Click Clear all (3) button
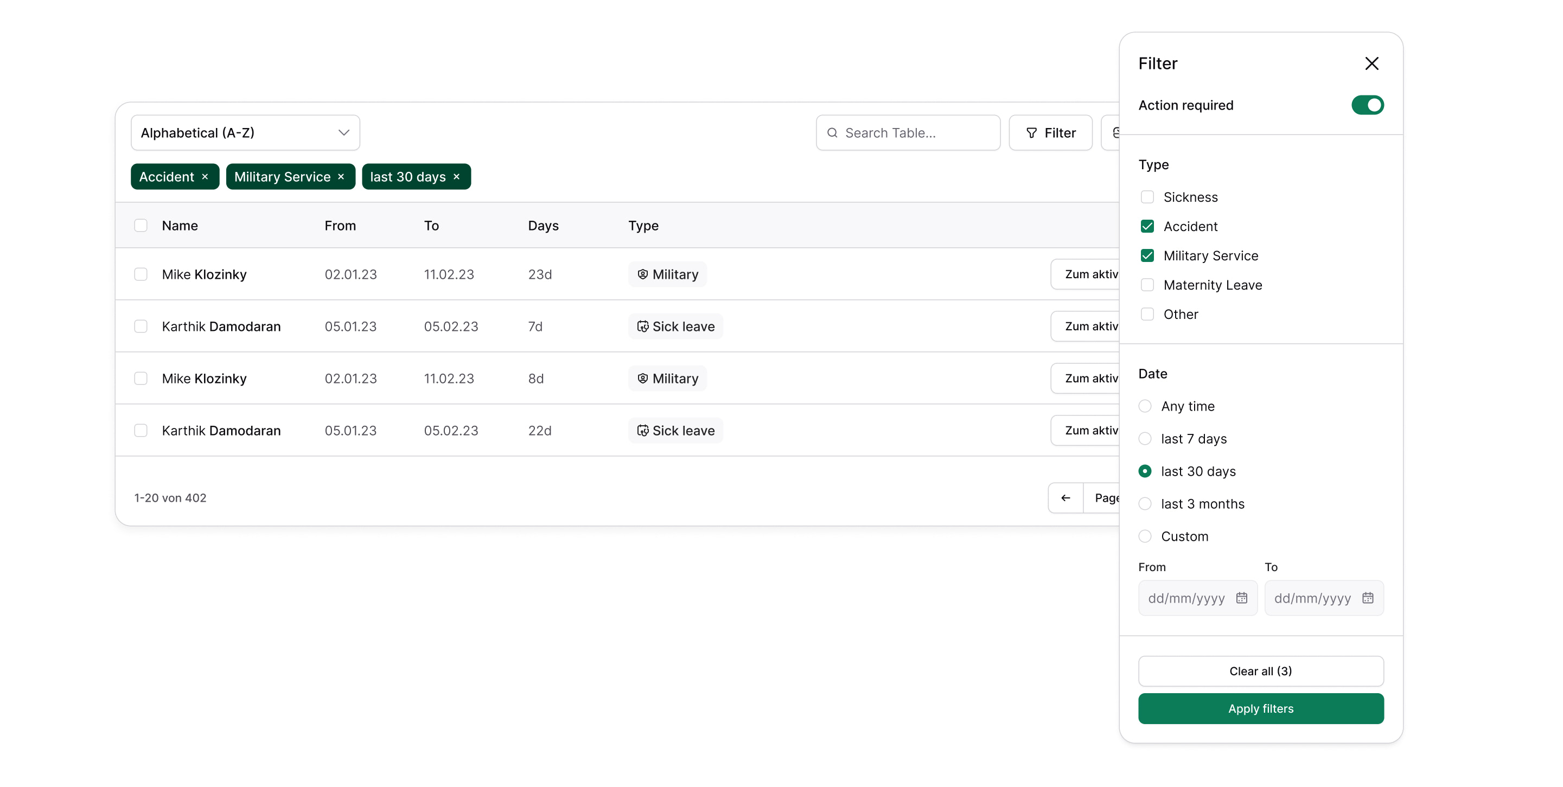 pos(1261,671)
